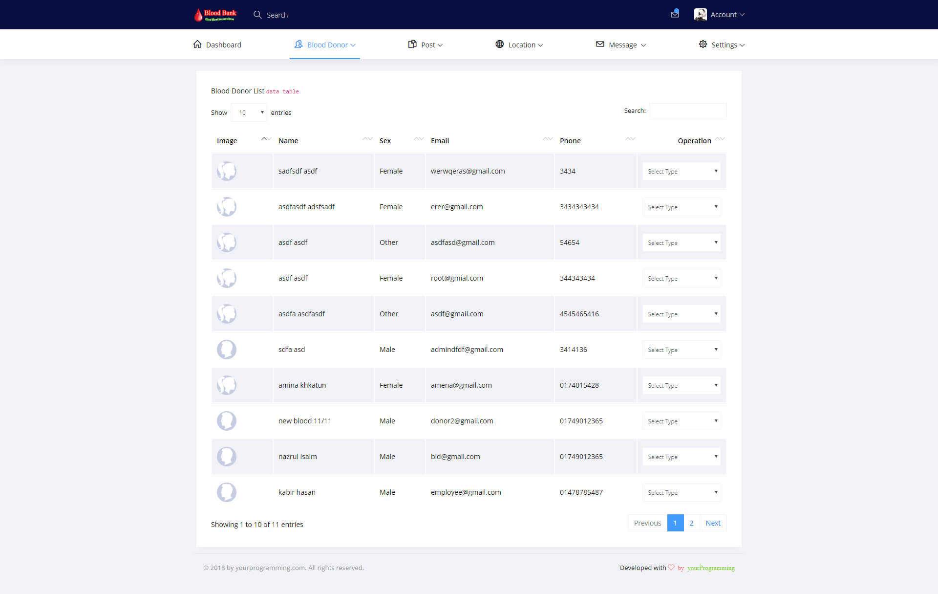
Task: Open the Show entries count dropdown
Action: click(249, 112)
